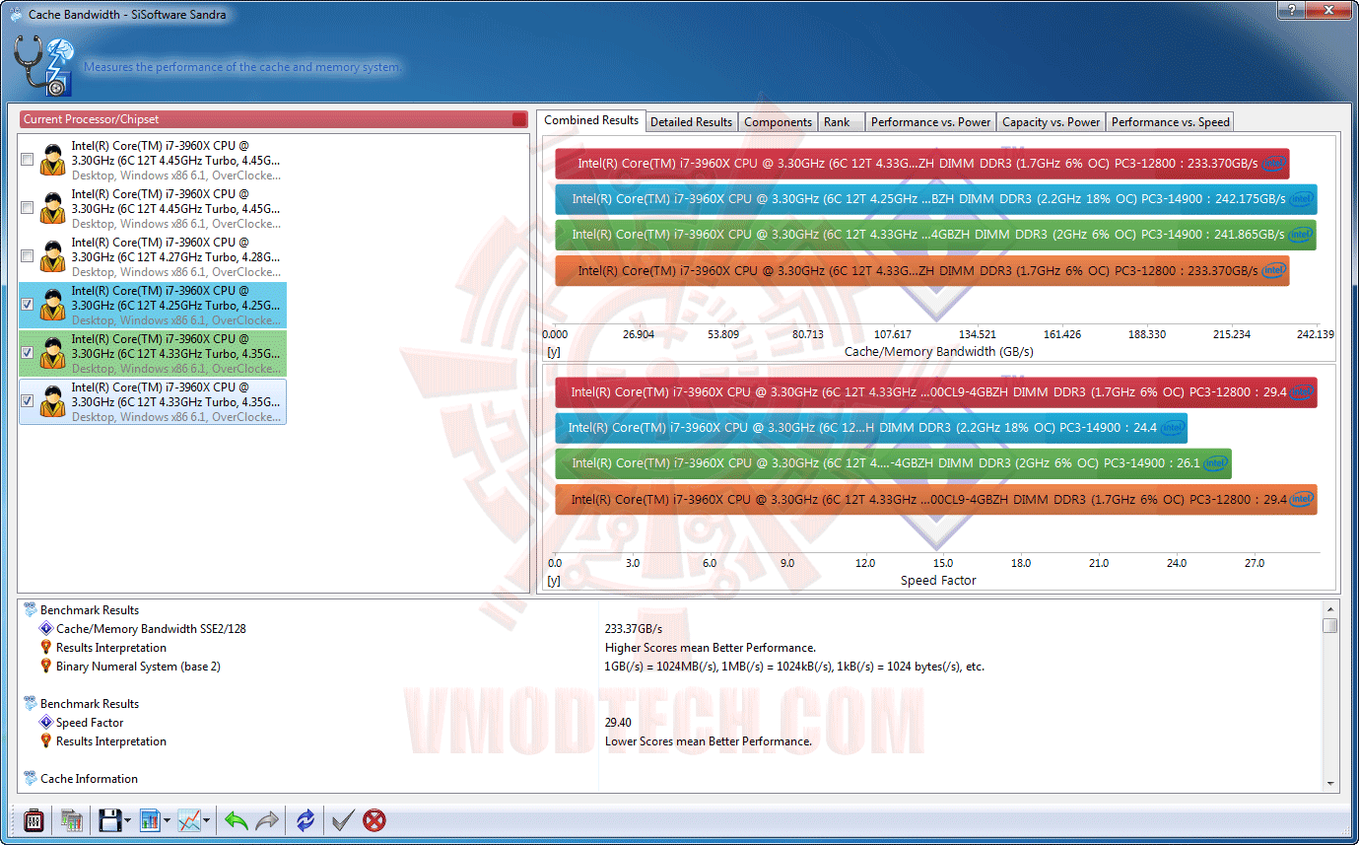Select the green 241.865GB/s bandwidth bar
The image size is (1359, 845).
935,235
